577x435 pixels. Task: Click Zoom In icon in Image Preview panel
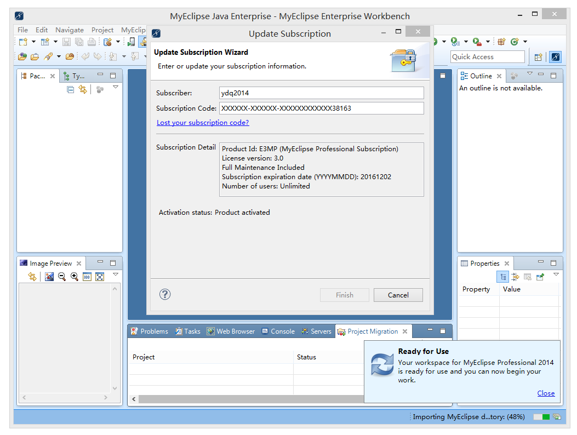click(x=73, y=277)
